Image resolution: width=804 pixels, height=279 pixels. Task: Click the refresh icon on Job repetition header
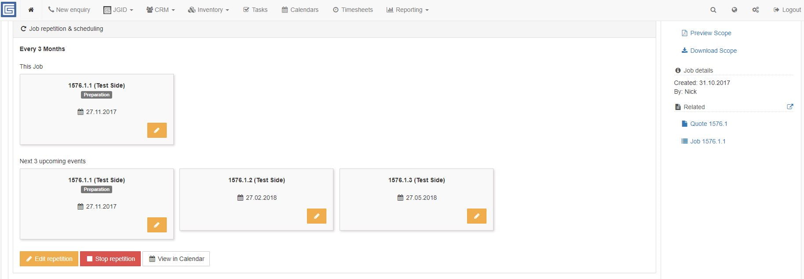coord(24,29)
